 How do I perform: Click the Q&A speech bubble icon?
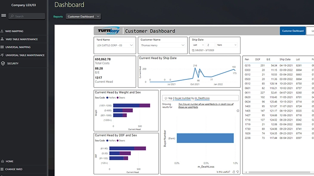coord(166,98)
